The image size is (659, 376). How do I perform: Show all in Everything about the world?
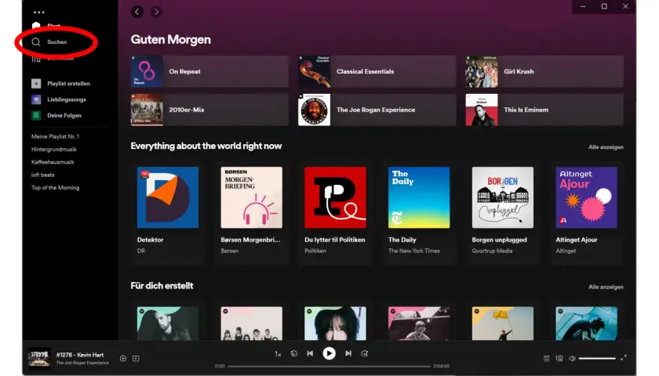606,147
